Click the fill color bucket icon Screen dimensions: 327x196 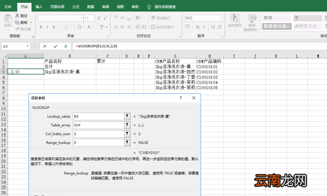point(79,27)
